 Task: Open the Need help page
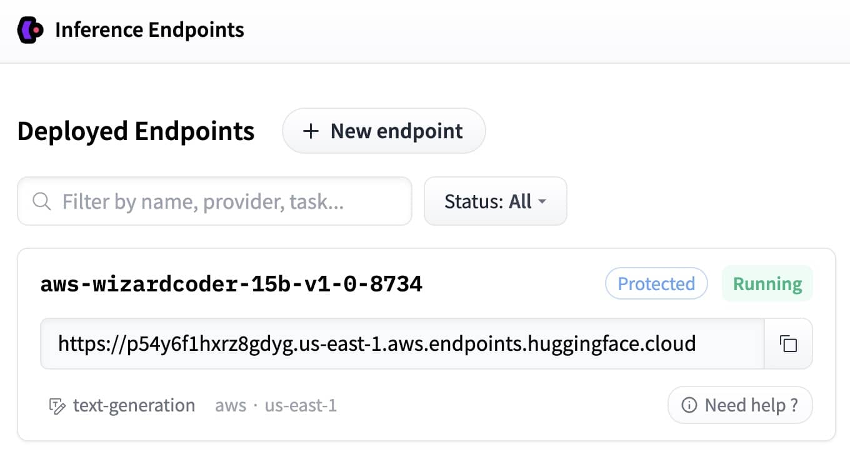pyautogui.click(x=740, y=405)
